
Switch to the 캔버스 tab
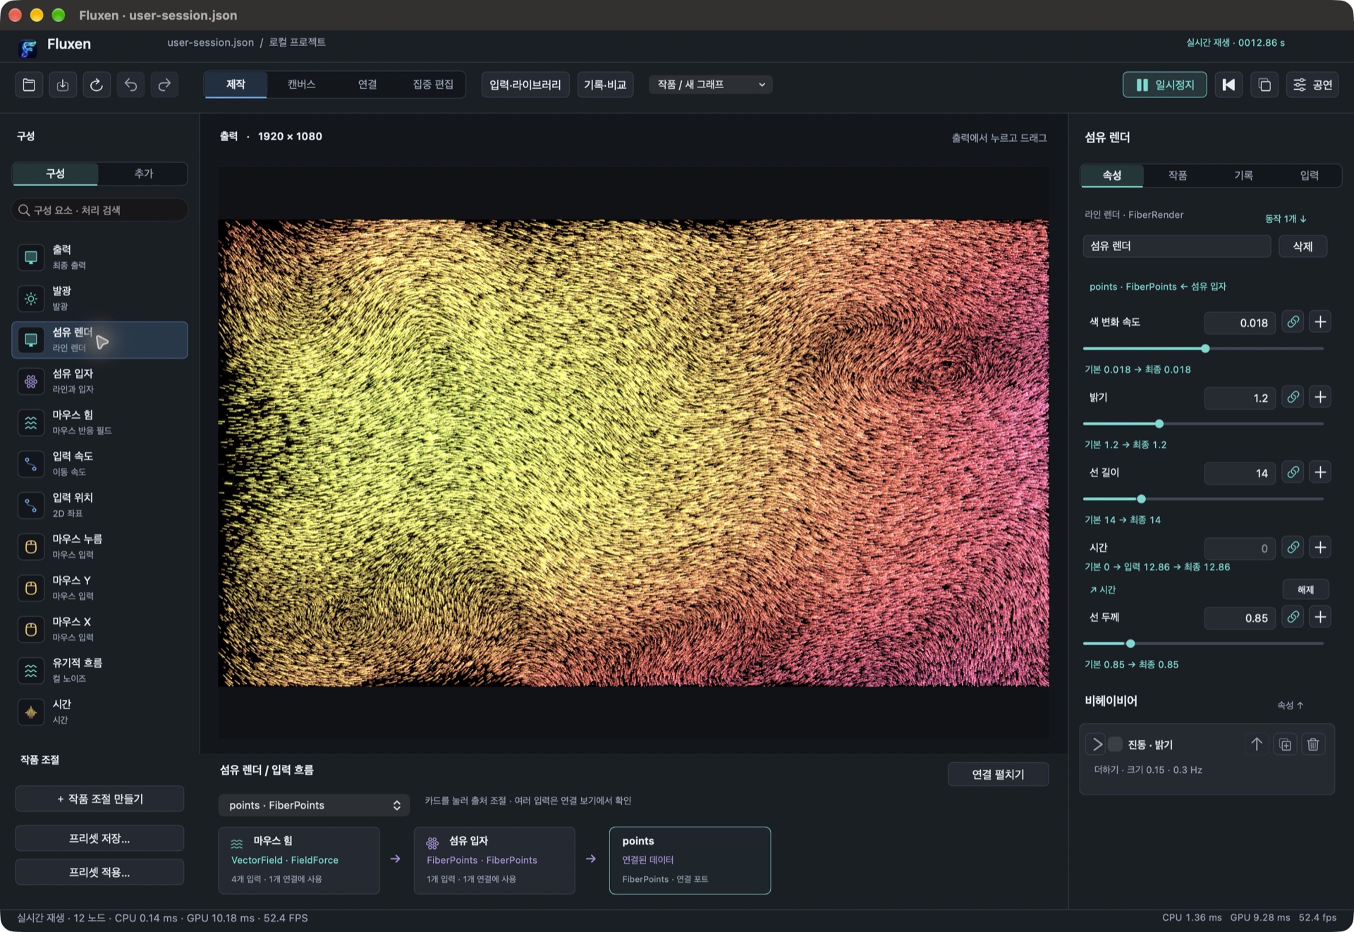(301, 85)
